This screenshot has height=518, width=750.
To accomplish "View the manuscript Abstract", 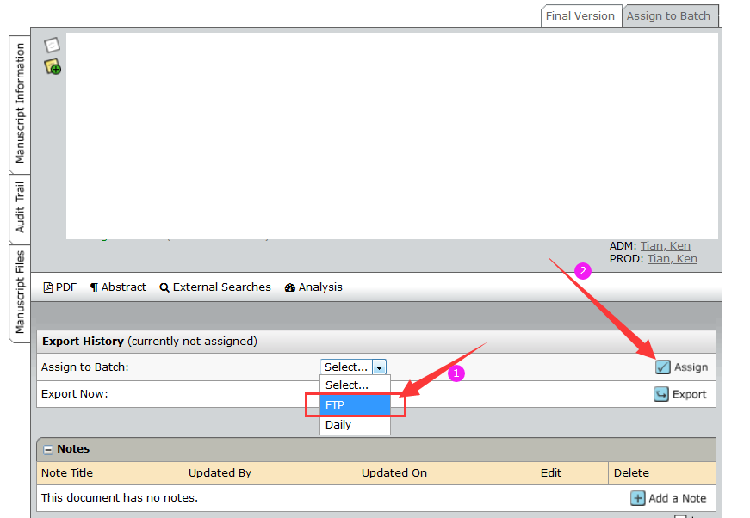I will pyautogui.click(x=118, y=287).
